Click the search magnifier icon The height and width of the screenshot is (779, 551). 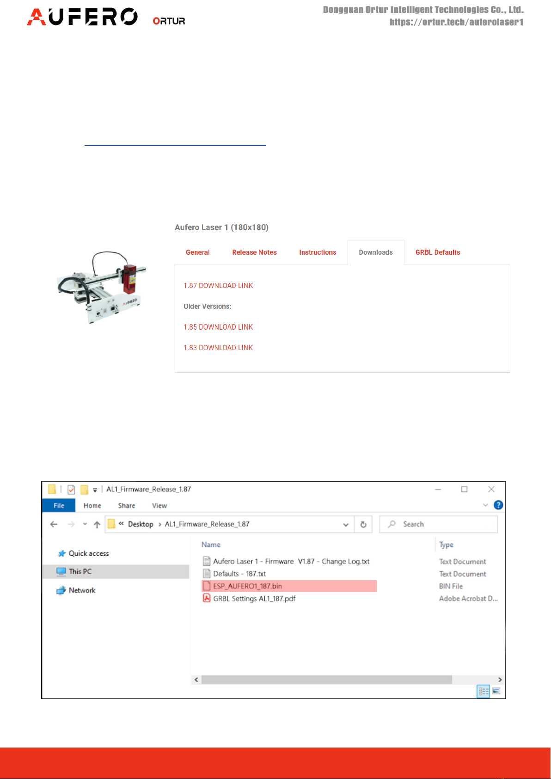392,524
